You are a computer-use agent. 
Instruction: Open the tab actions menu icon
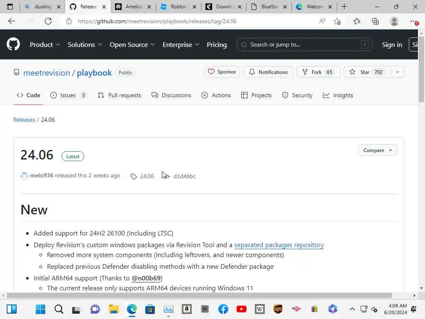coord(10,7)
